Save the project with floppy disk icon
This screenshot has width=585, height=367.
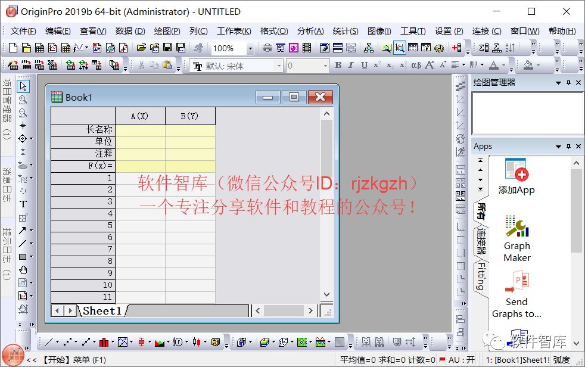pyautogui.click(x=167, y=48)
